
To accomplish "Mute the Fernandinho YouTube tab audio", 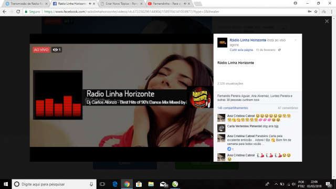I will [185, 4].
